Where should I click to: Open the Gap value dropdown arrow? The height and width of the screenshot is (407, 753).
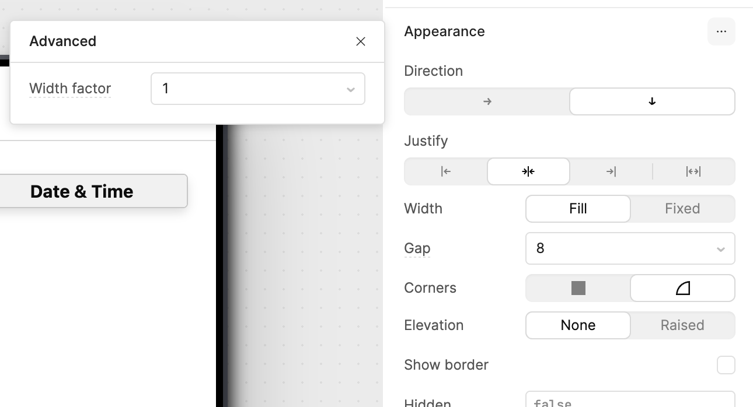720,249
